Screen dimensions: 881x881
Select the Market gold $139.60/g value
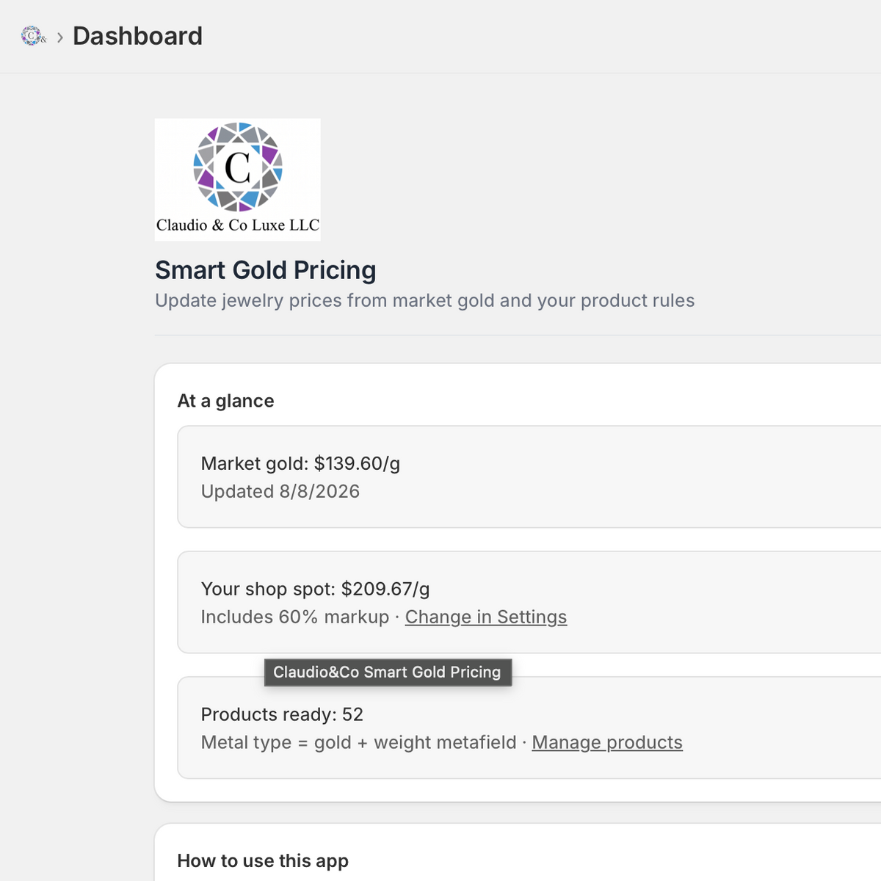click(300, 463)
